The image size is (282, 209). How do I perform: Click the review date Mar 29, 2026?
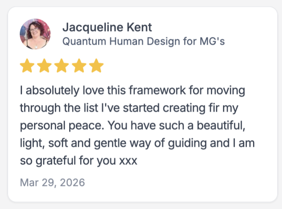(x=52, y=182)
